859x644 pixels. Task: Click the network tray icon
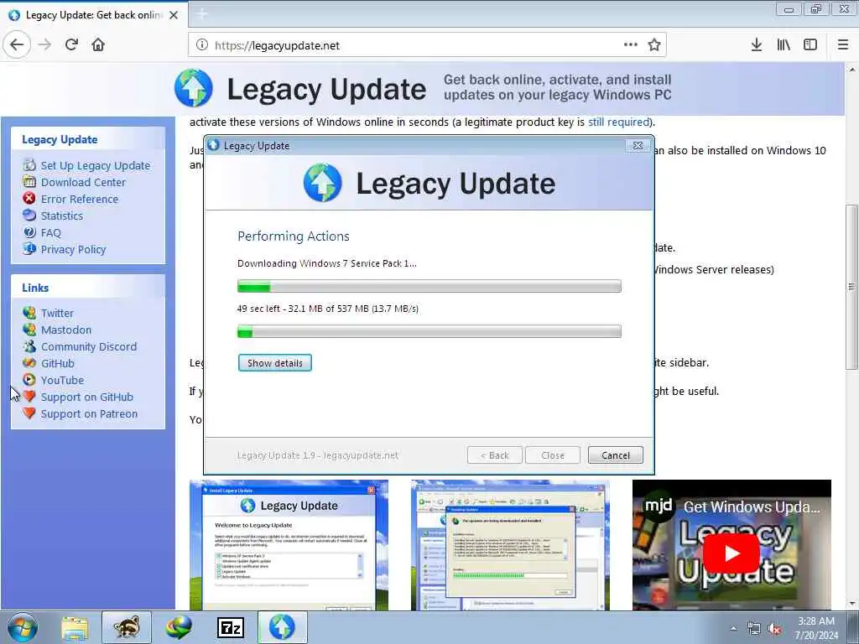pyautogui.click(x=754, y=629)
